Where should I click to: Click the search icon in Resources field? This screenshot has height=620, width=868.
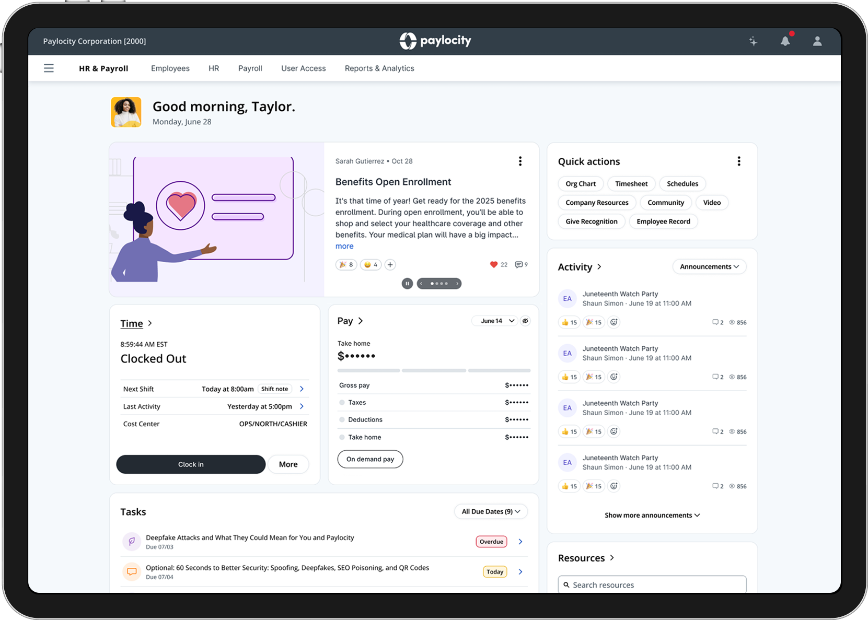[566, 585]
